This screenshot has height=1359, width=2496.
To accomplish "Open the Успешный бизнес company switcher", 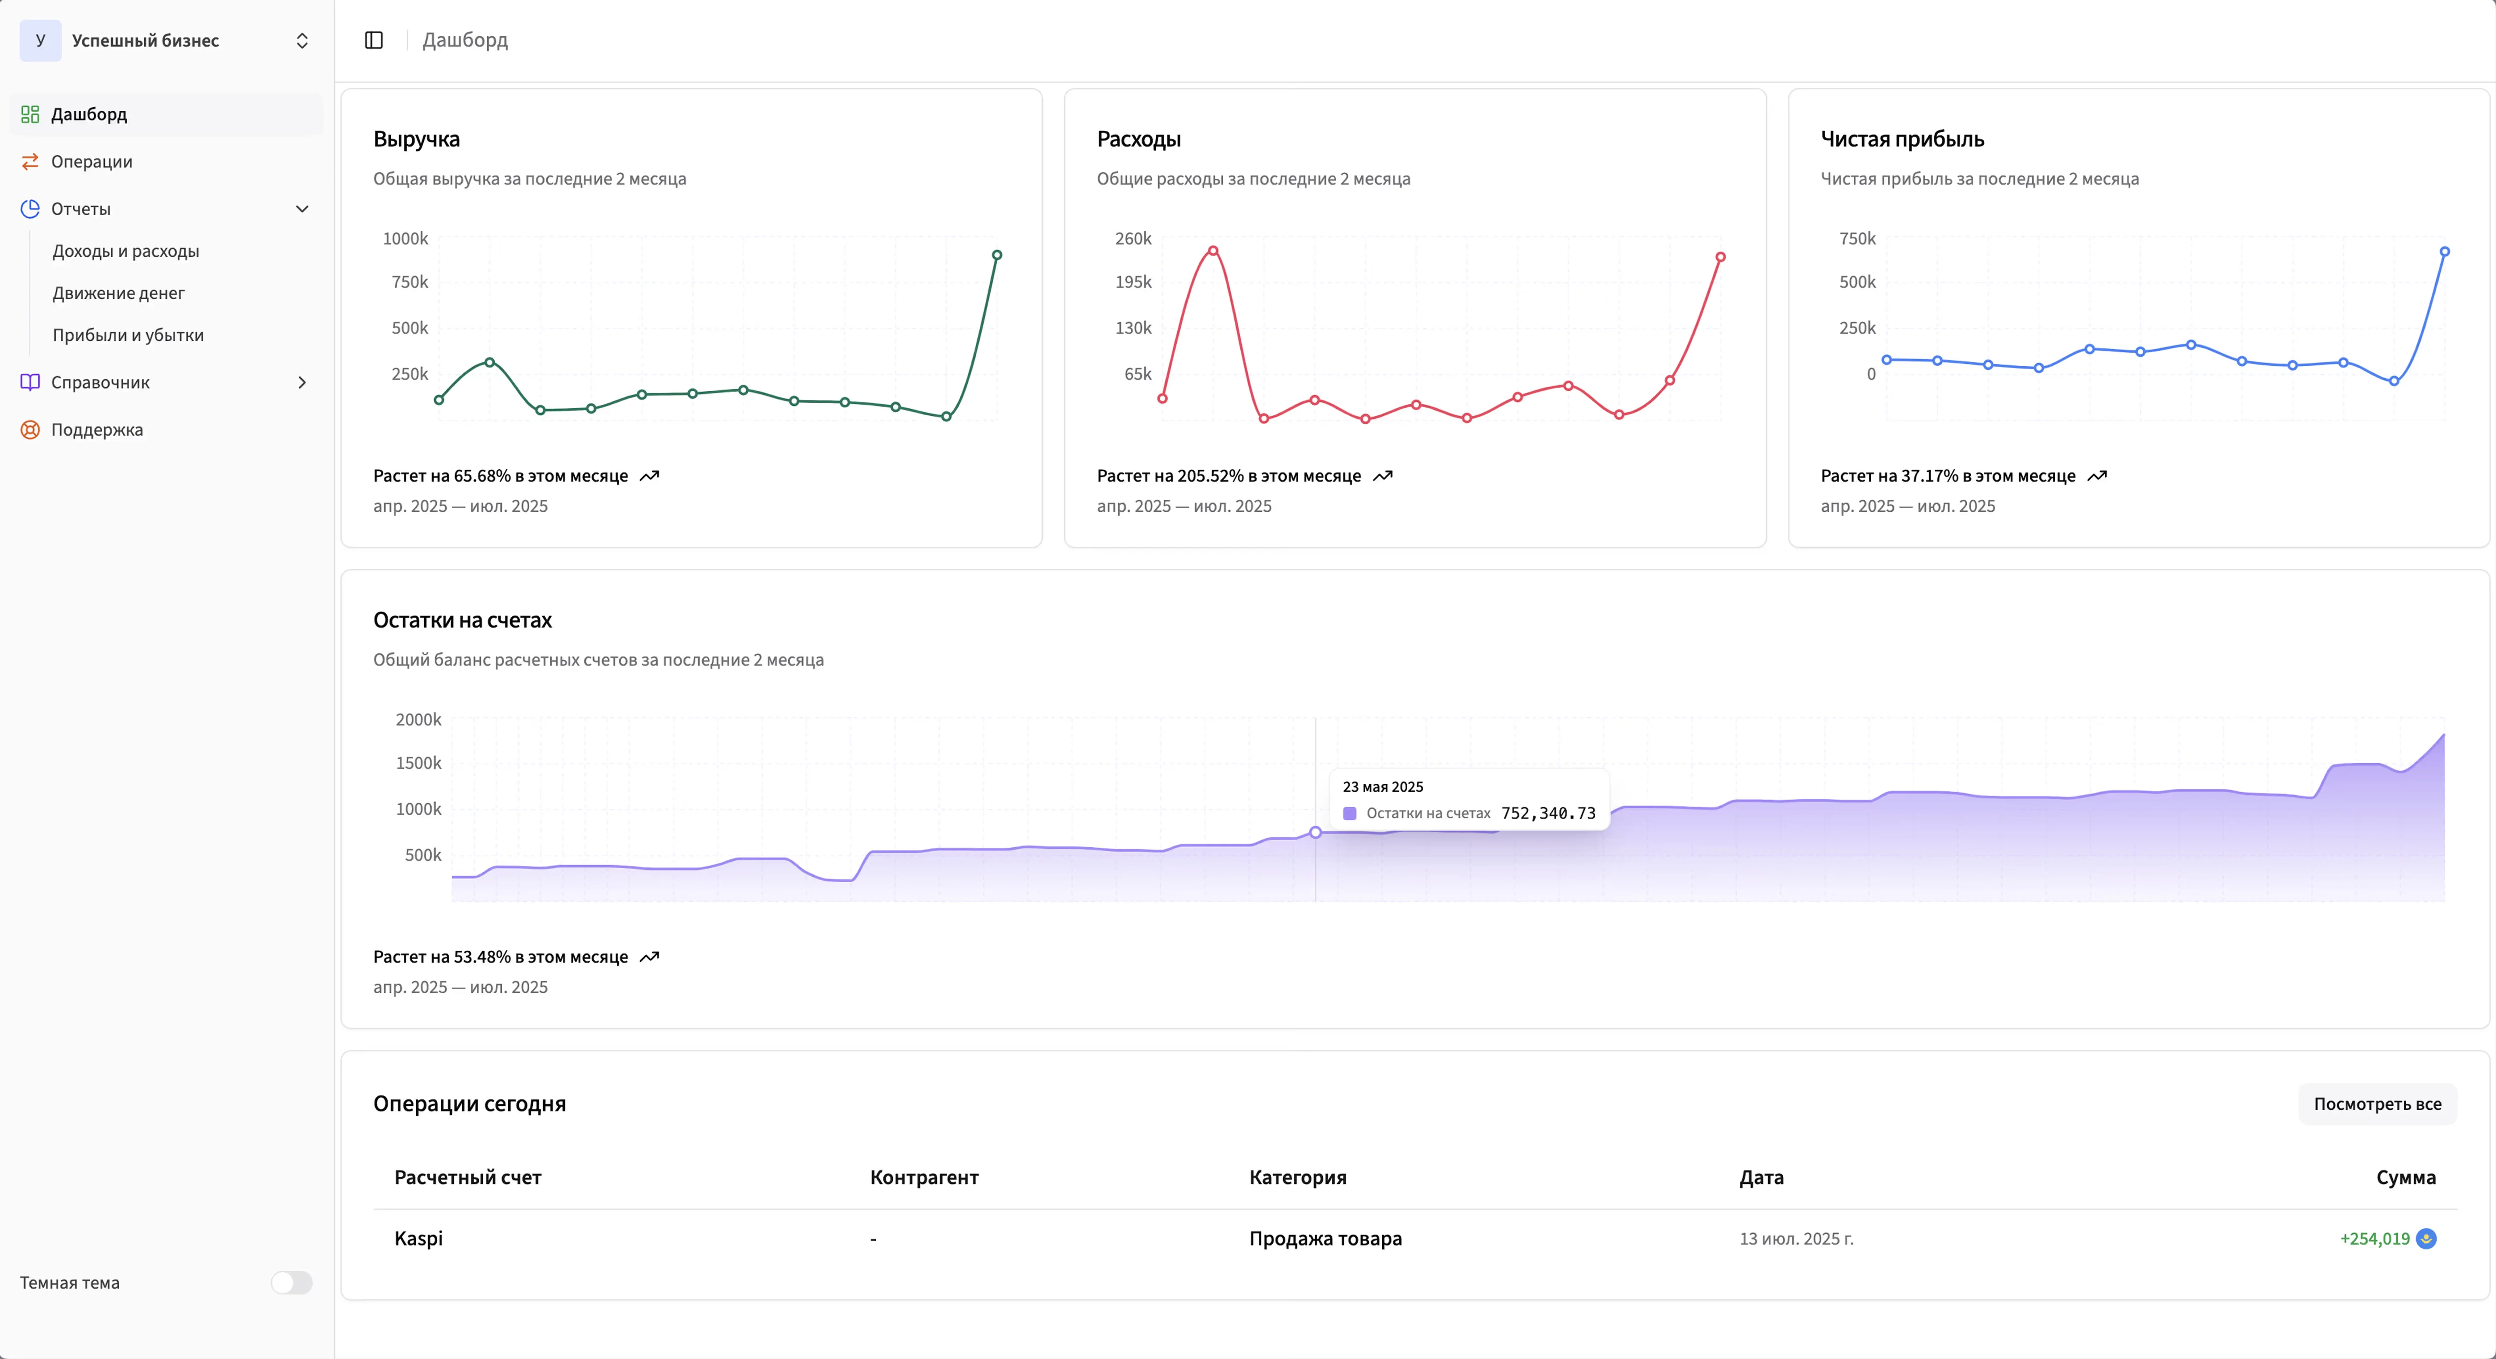I will click(302, 41).
